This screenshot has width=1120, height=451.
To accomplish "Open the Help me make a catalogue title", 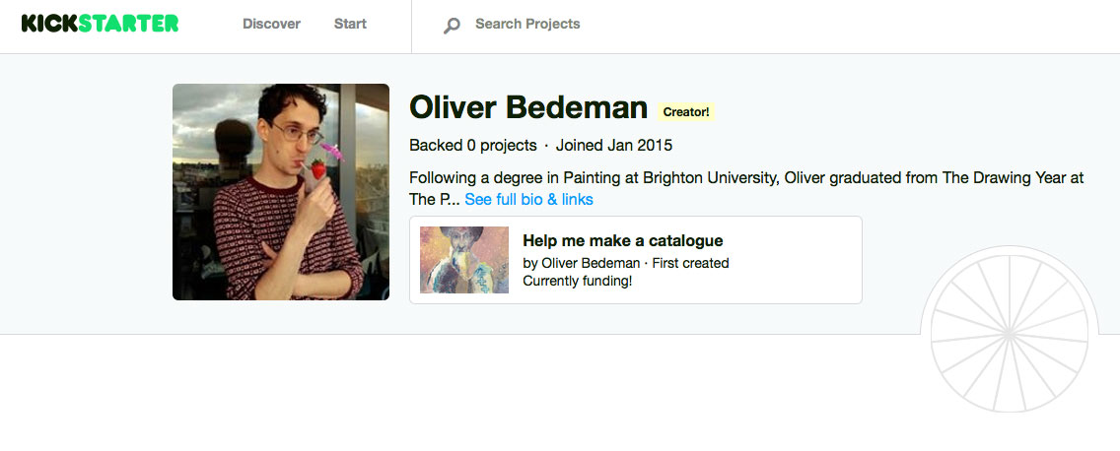I will click(x=622, y=240).
